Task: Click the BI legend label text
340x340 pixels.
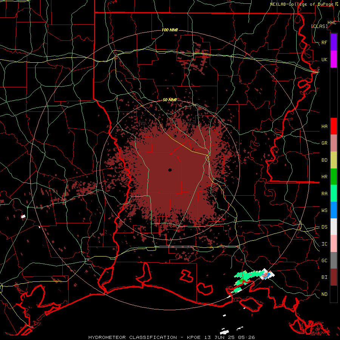Action: click(324, 277)
